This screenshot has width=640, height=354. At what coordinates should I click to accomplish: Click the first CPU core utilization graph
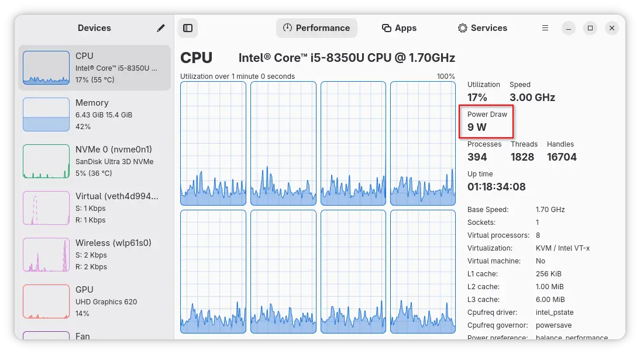point(213,144)
